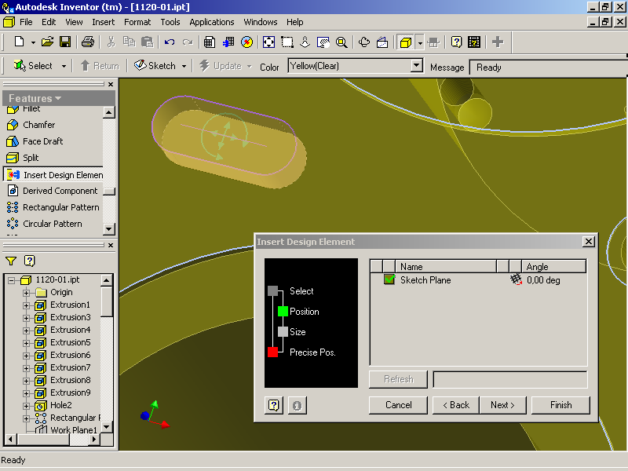The image size is (628, 471).
Task: Open browser help question-mark icon
Action: (x=29, y=261)
